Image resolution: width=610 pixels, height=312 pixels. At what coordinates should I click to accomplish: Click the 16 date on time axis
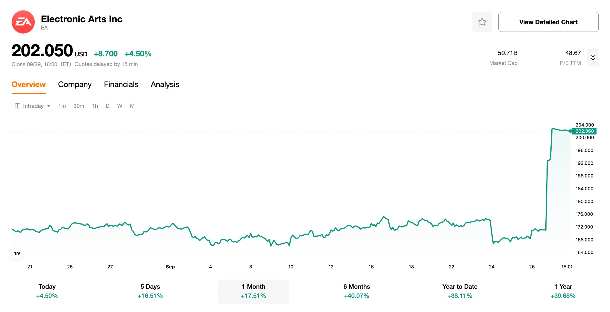371,267
